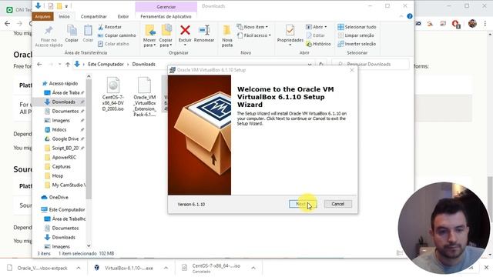
Task: Click Selecionar tudo
Action: tap(357, 27)
